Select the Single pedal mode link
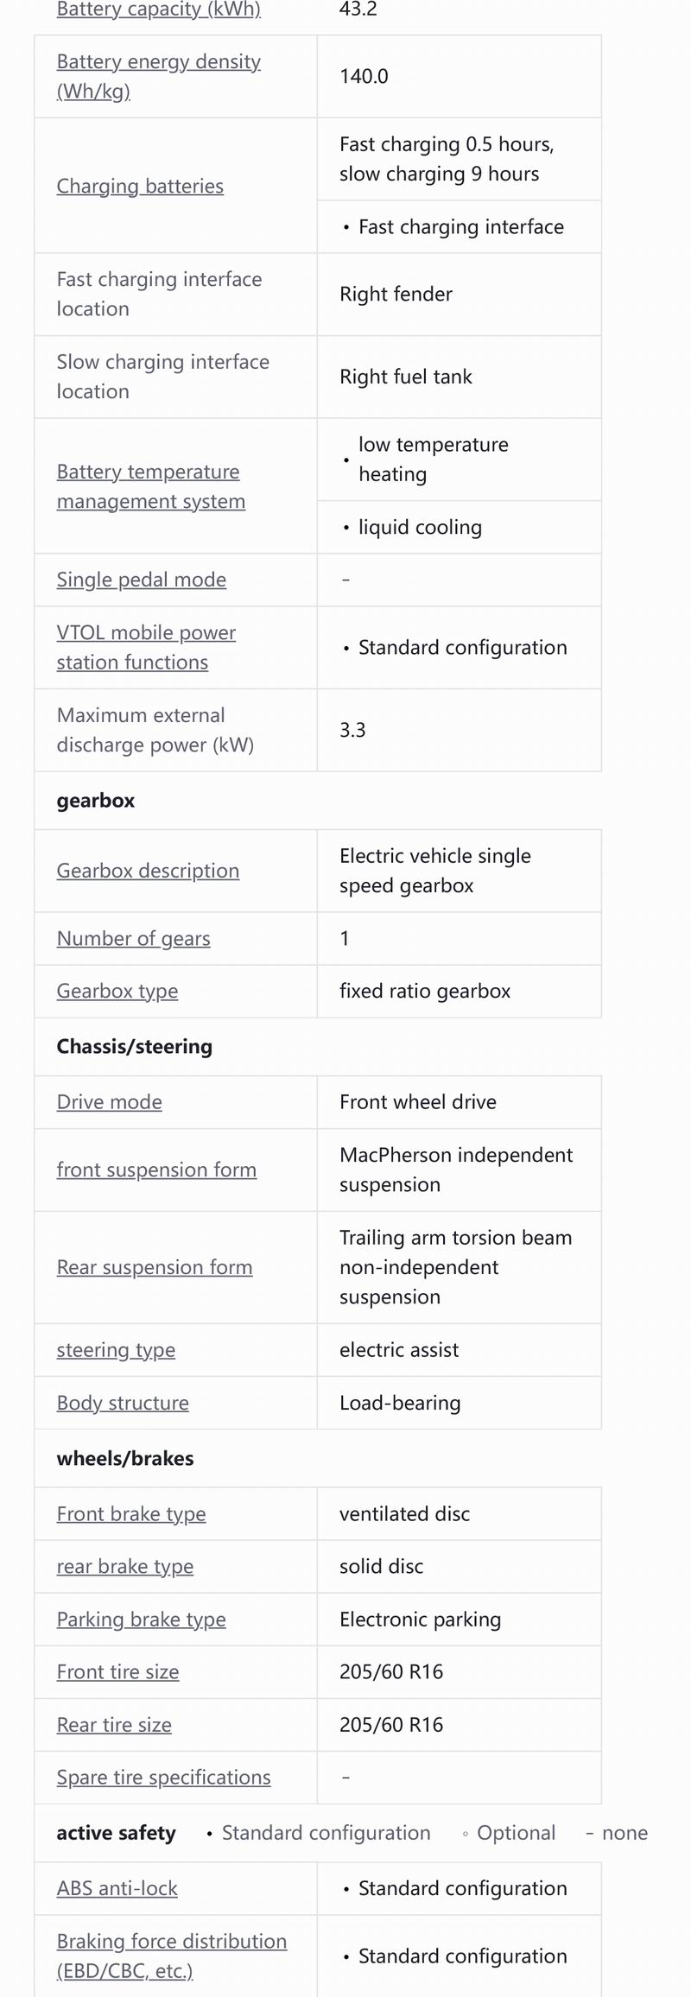This screenshot has height=1997, width=691. pos(142,580)
